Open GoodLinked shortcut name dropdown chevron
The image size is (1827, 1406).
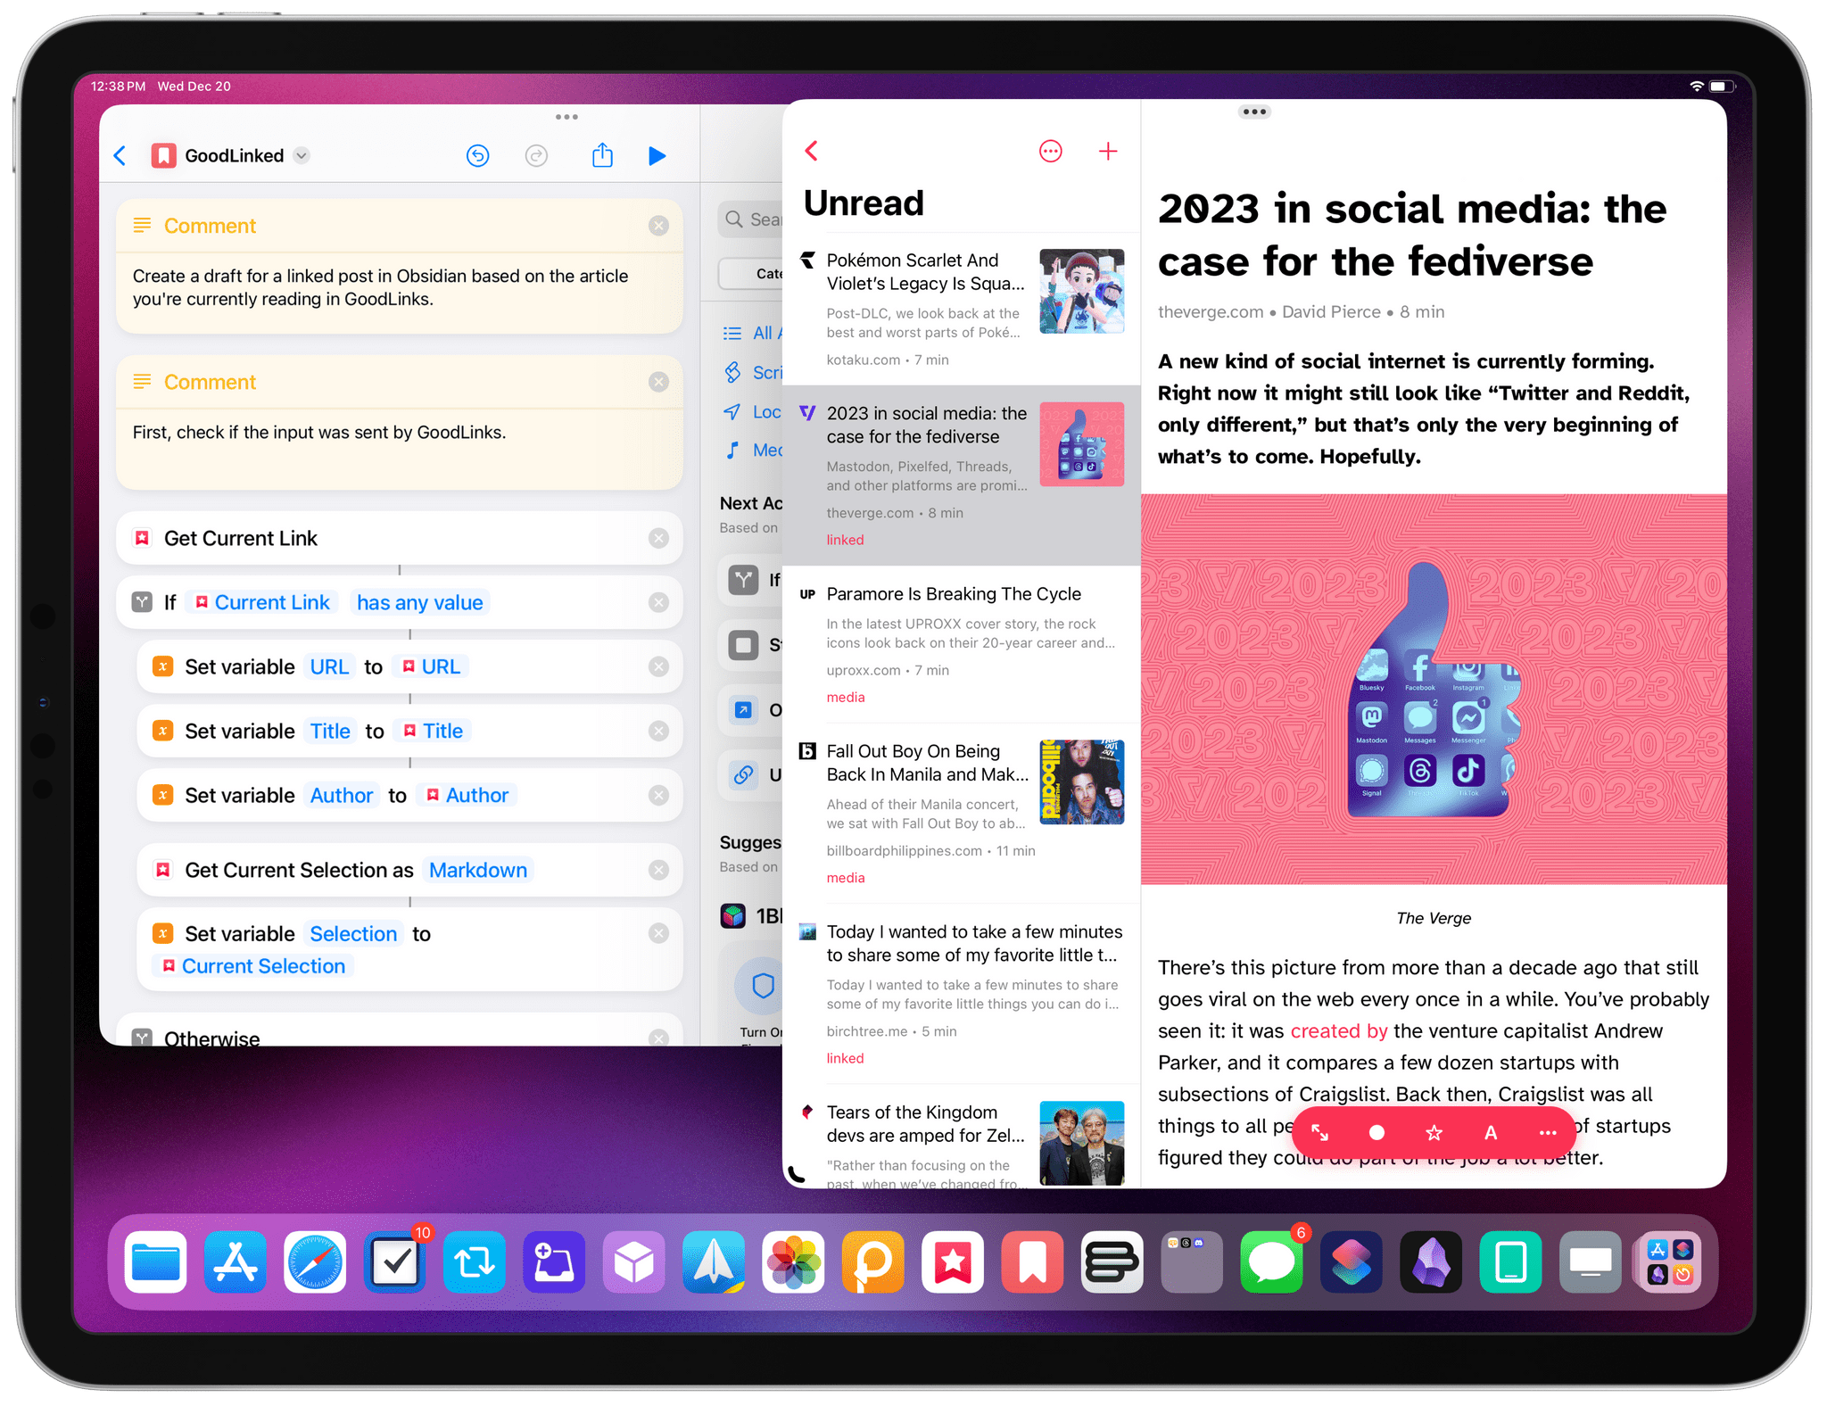pos(302,155)
